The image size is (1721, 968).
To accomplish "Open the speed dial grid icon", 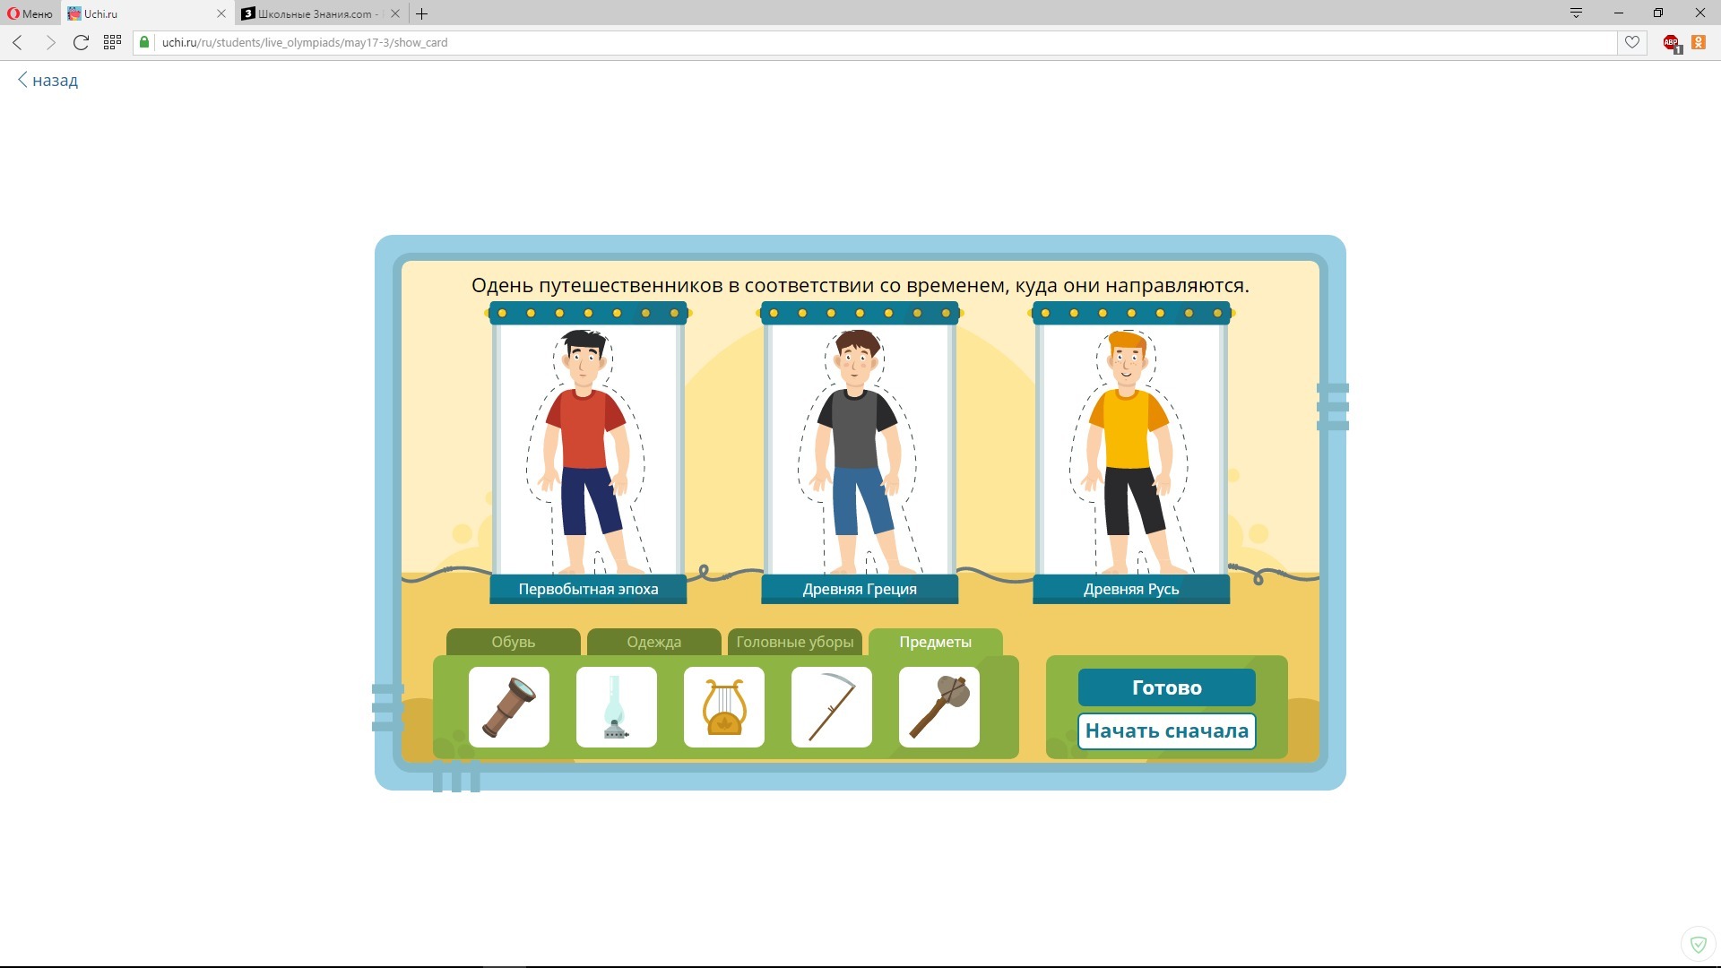I will click(x=112, y=42).
